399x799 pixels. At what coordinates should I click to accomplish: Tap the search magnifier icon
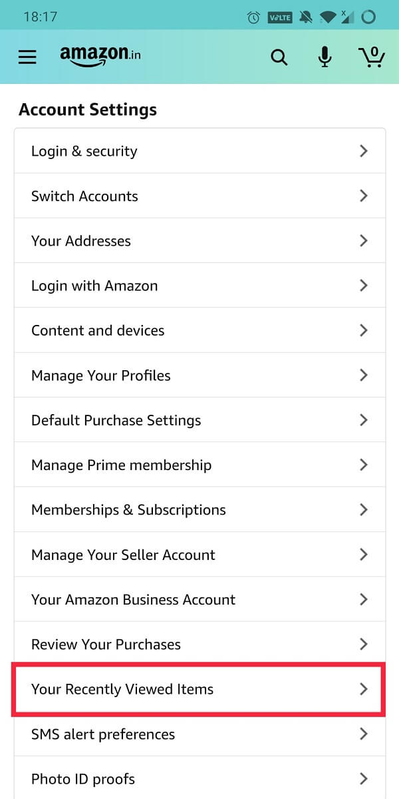(279, 57)
